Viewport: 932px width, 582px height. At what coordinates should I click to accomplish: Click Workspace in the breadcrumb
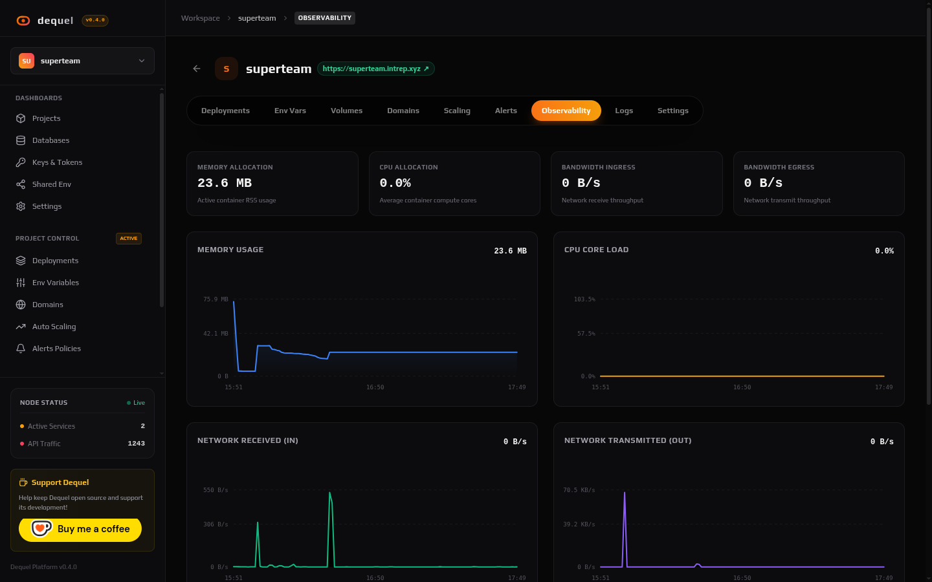[201, 18]
